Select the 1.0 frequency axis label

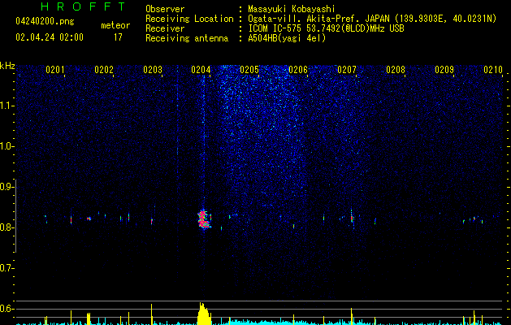(6, 146)
